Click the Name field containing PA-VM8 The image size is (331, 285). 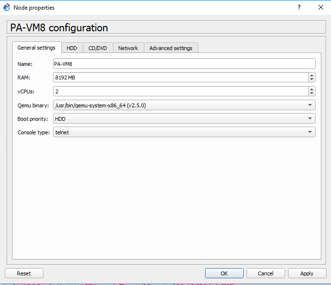(x=184, y=64)
